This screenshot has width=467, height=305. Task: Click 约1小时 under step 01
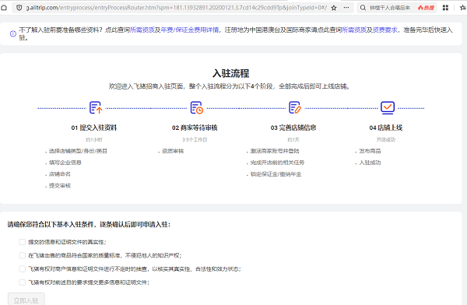click(94, 139)
